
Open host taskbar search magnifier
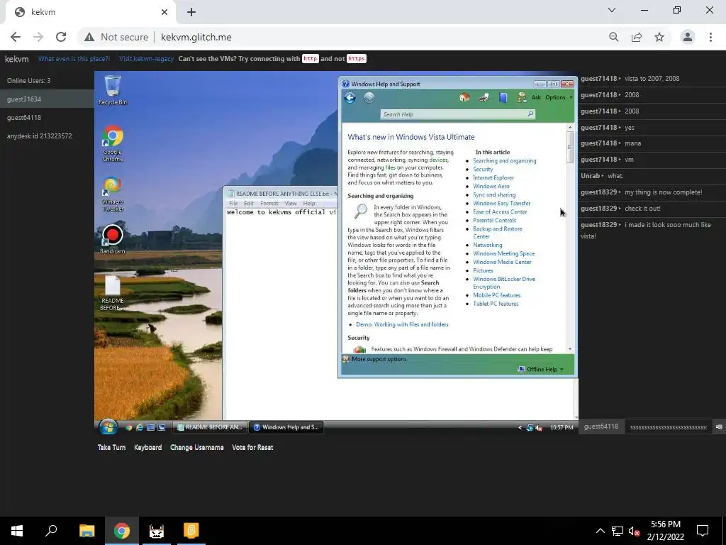(51, 531)
